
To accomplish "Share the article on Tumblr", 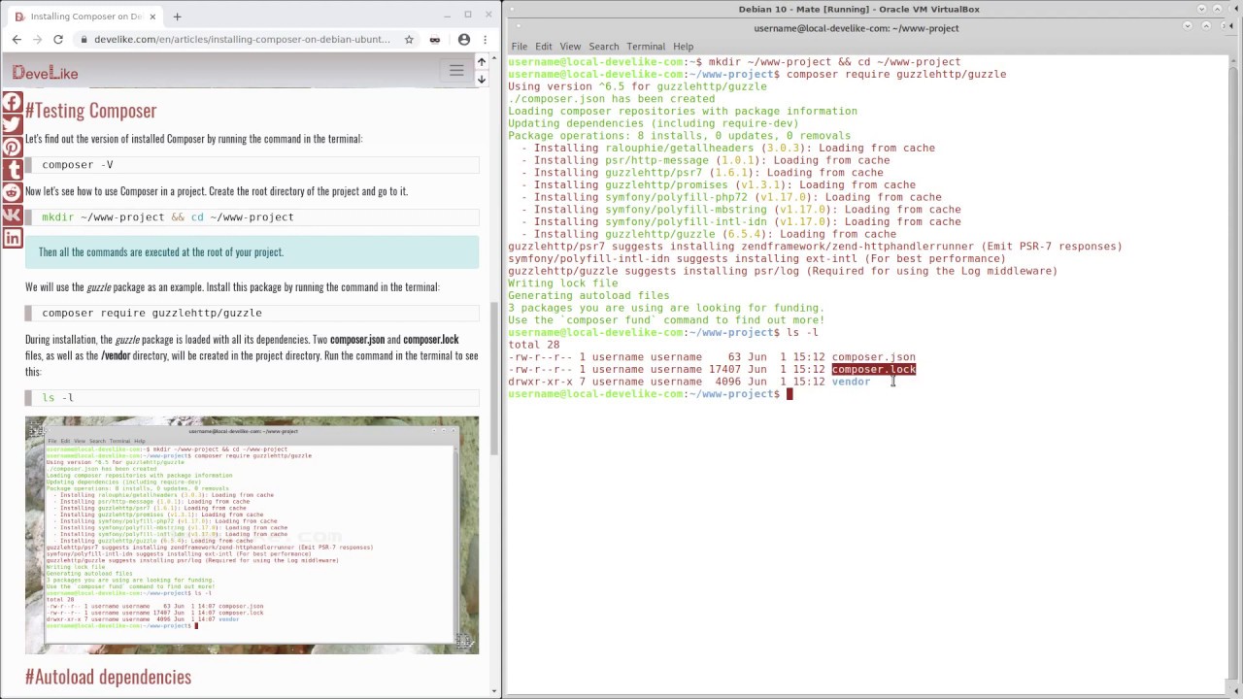I will tap(12, 170).
